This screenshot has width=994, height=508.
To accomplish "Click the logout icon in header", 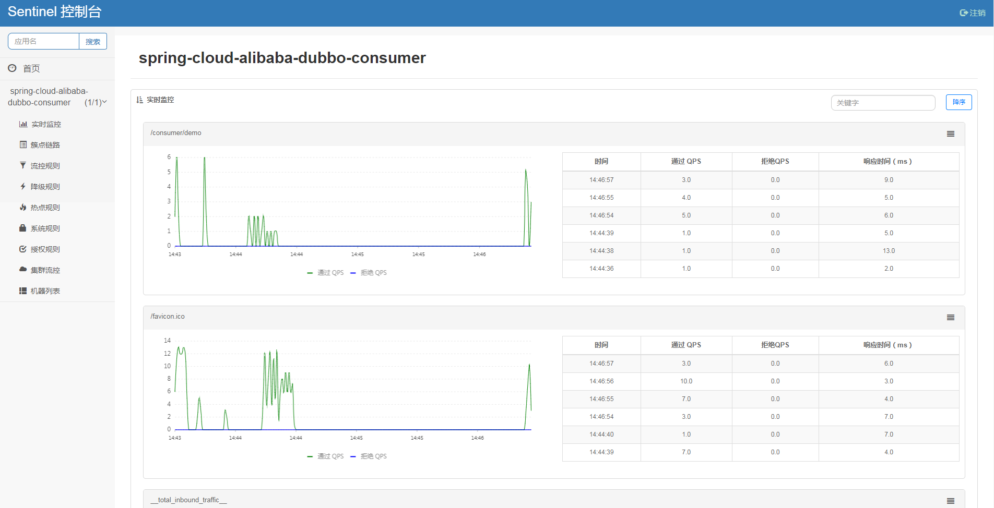I will coord(964,13).
